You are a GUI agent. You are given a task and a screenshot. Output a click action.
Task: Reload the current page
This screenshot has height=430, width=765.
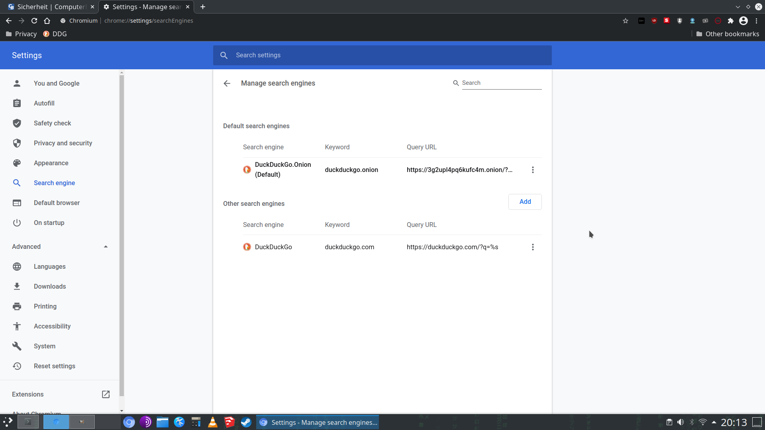[34, 21]
